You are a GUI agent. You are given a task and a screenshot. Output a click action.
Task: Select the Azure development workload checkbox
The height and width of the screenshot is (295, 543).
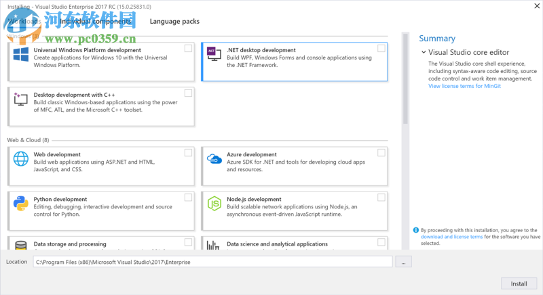[381, 153]
